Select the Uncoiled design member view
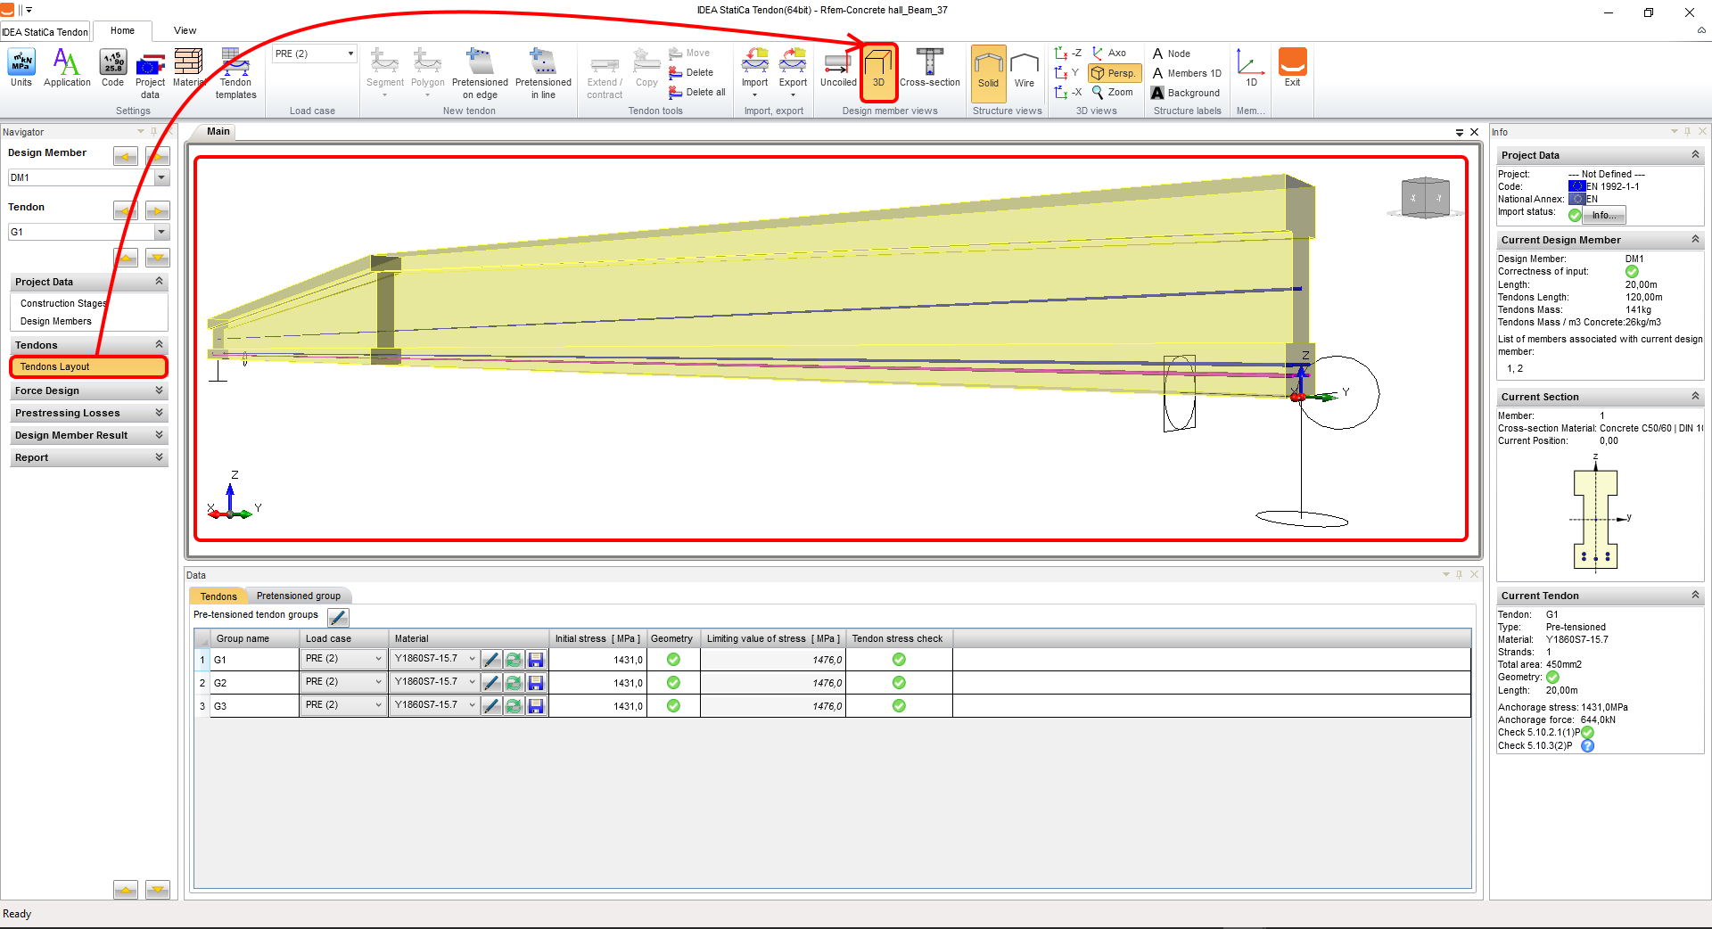1712x929 pixels. [837, 69]
